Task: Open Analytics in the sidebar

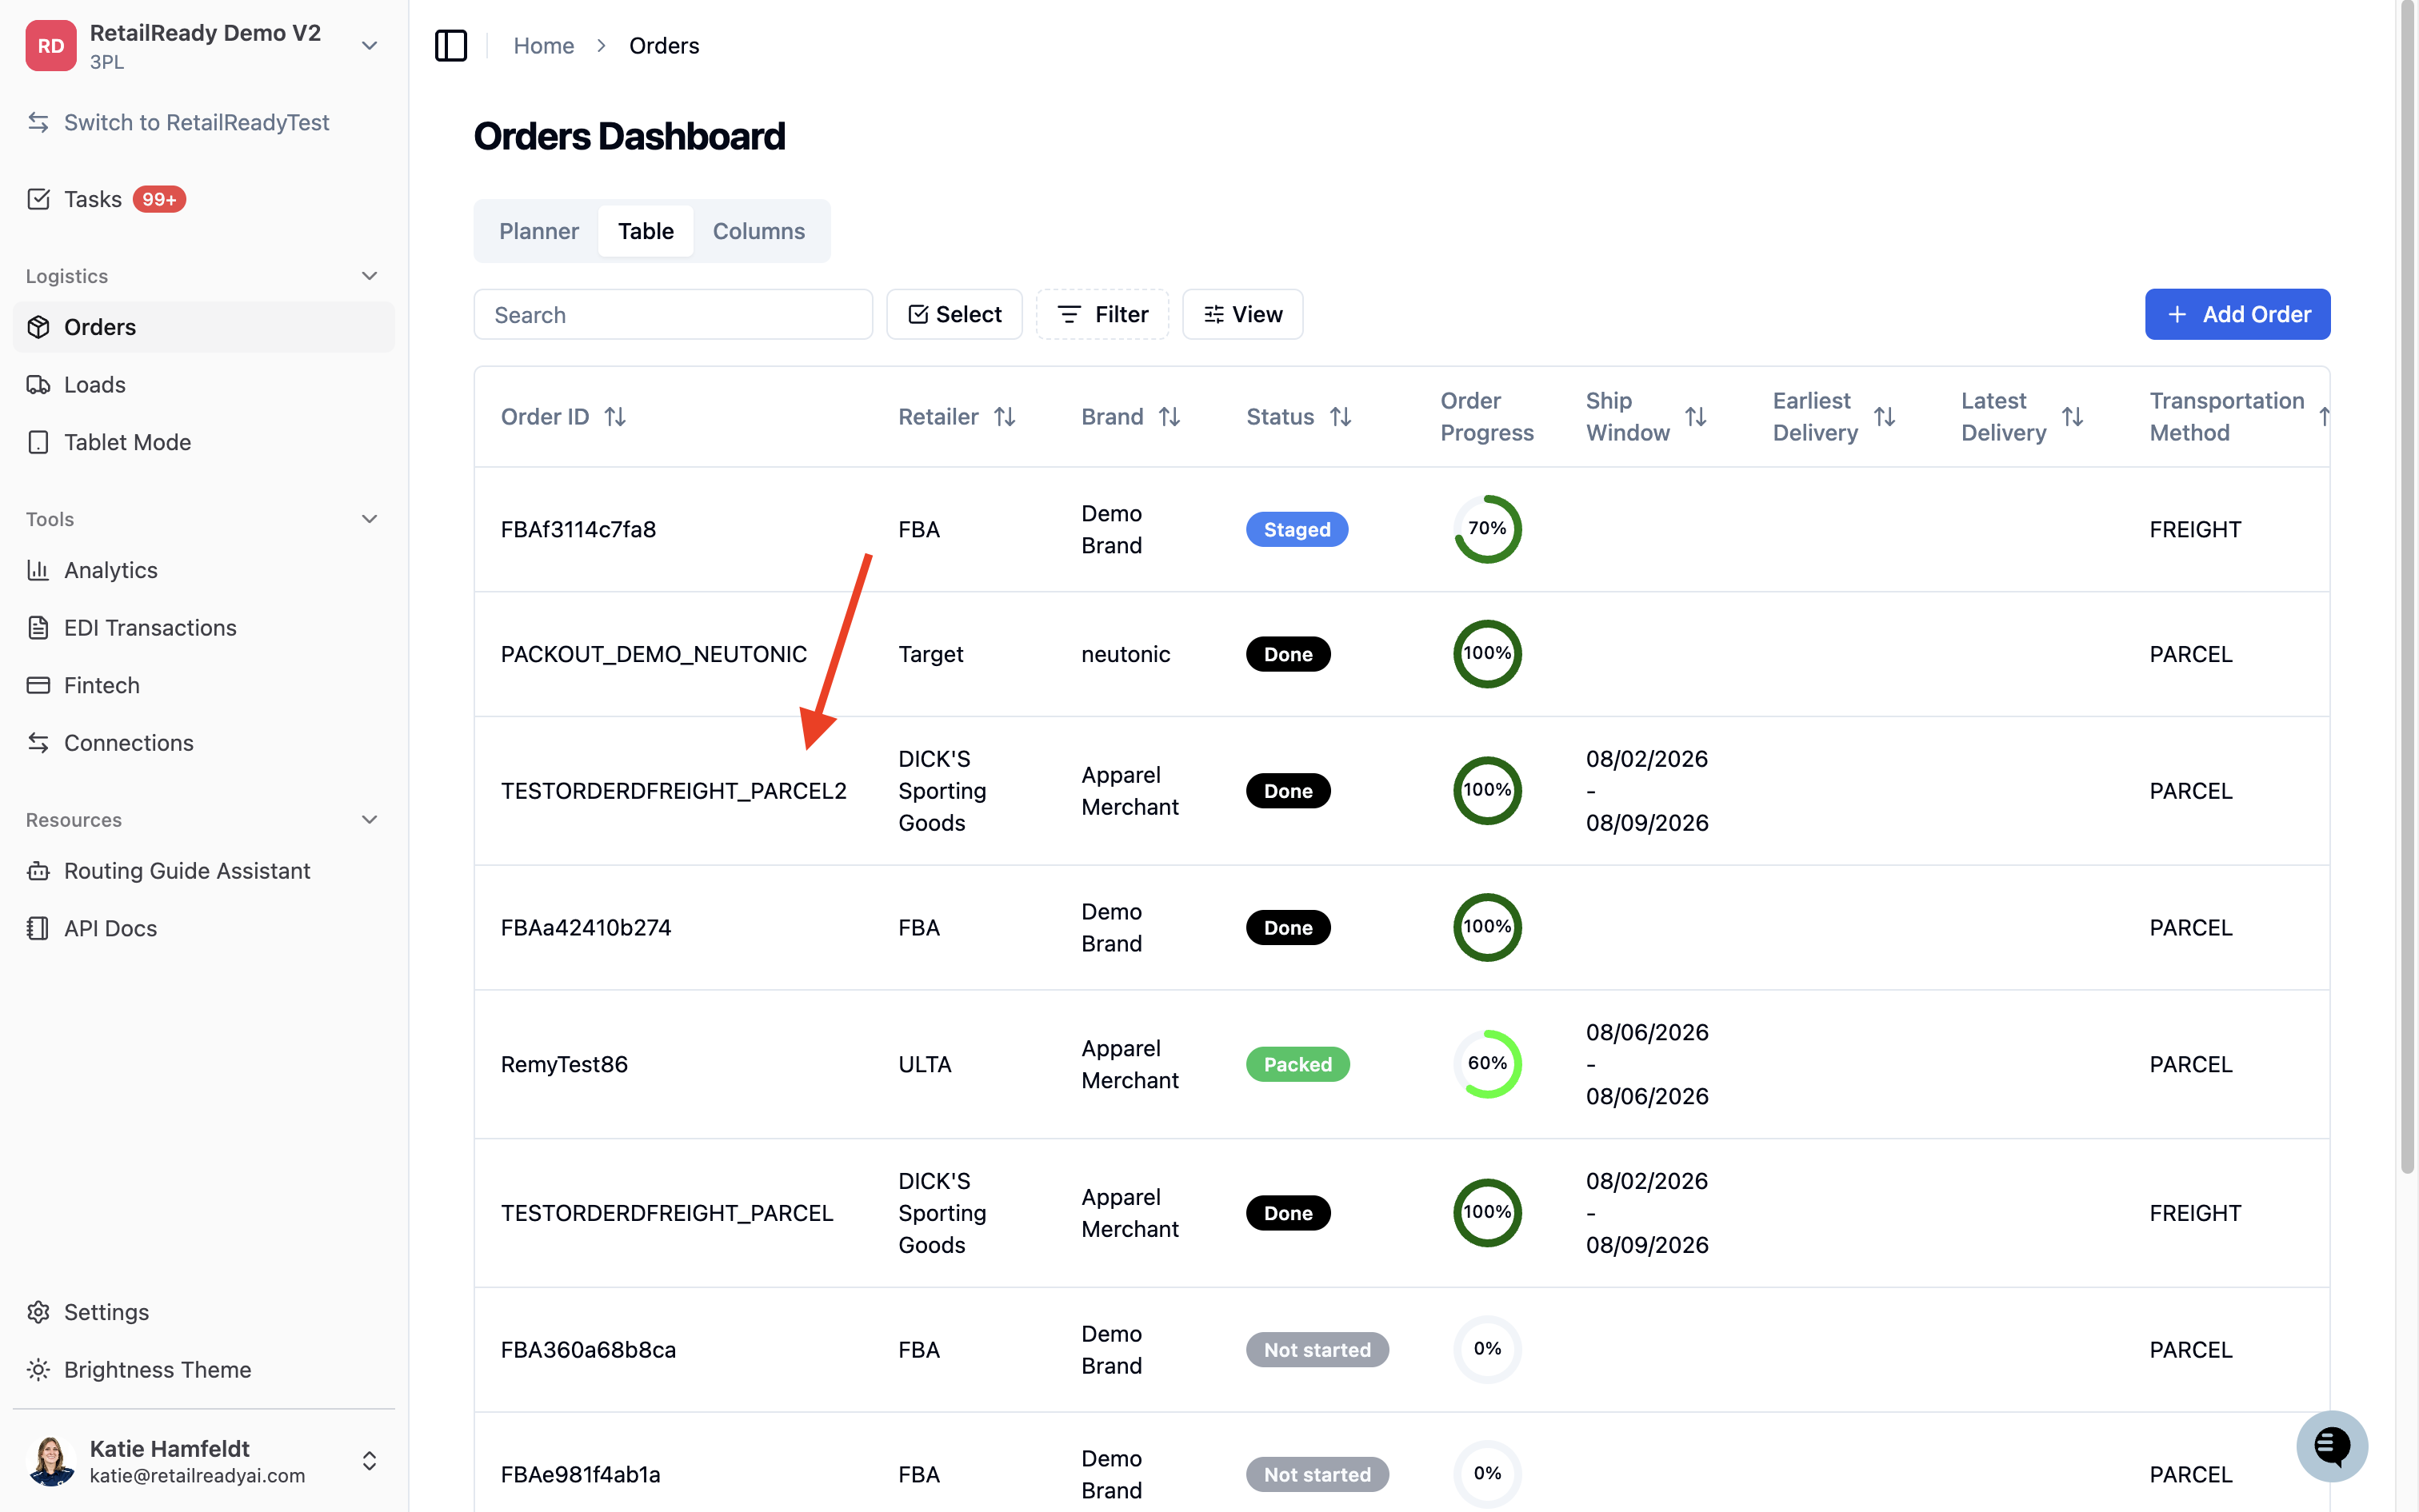Action: pos(203,570)
